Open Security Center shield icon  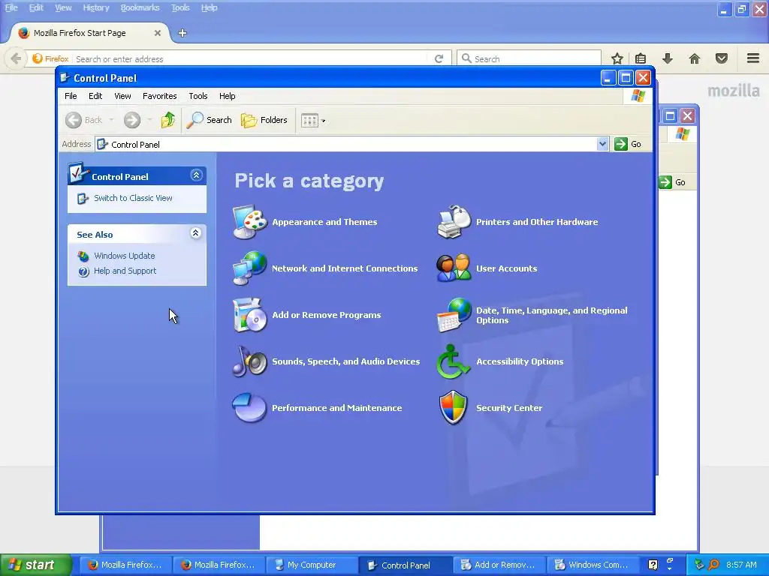454,407
